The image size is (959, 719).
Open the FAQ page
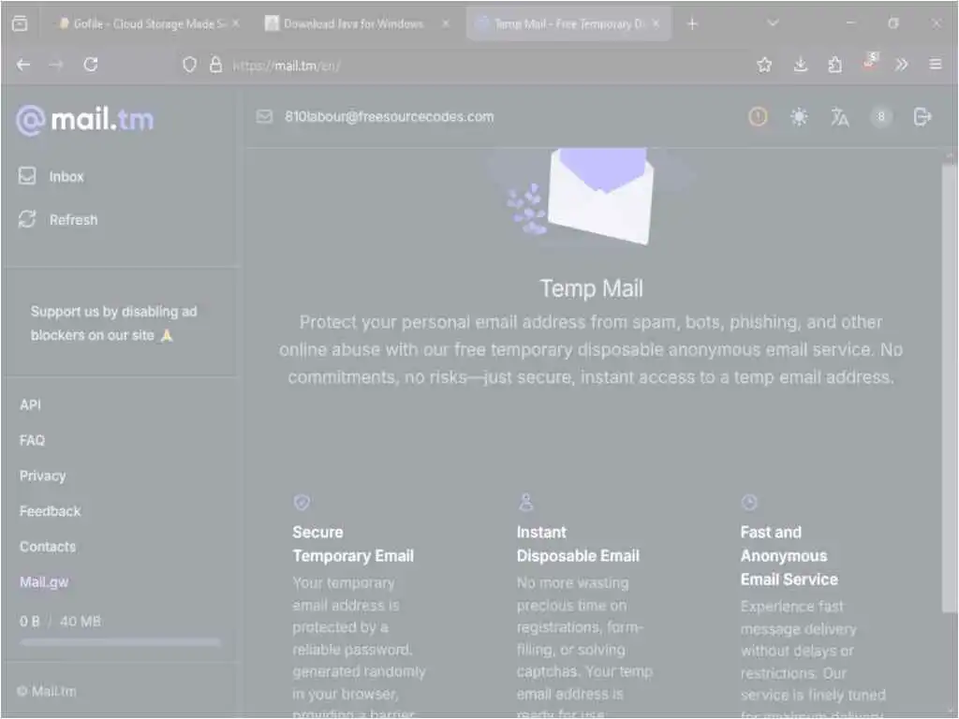pos(32,440)
